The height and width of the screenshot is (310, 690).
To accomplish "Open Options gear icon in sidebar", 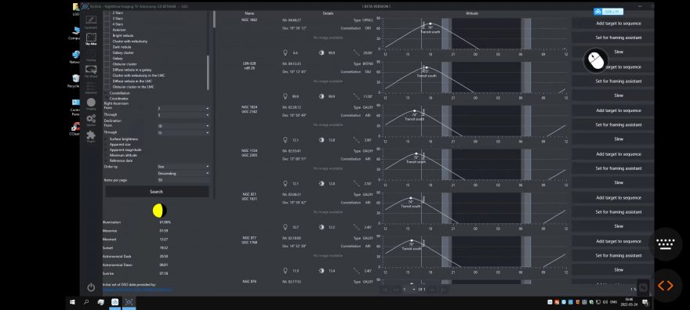I will coord(91,120).
